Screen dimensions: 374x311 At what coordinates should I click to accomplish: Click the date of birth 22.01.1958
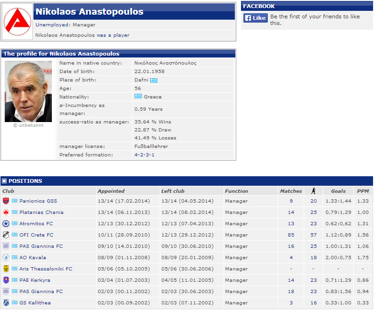tap(150, 71)
